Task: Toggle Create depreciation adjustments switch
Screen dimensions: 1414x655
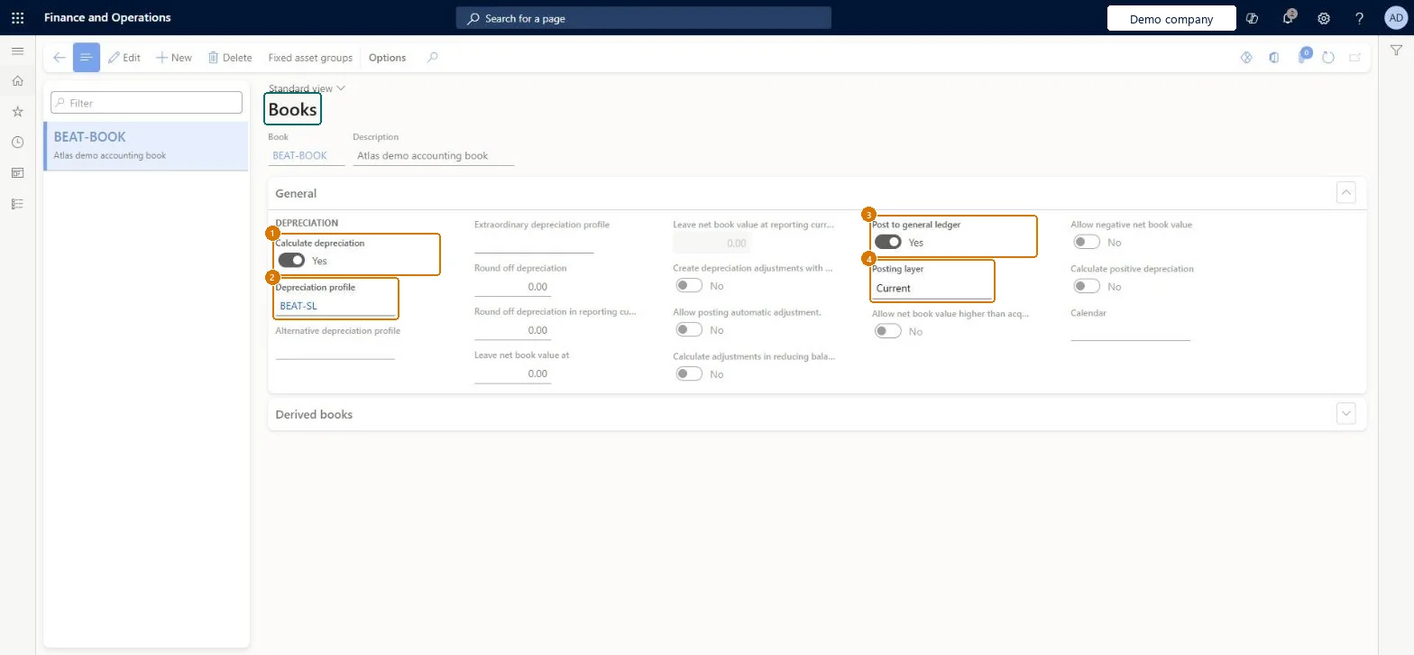Action: 690,286
